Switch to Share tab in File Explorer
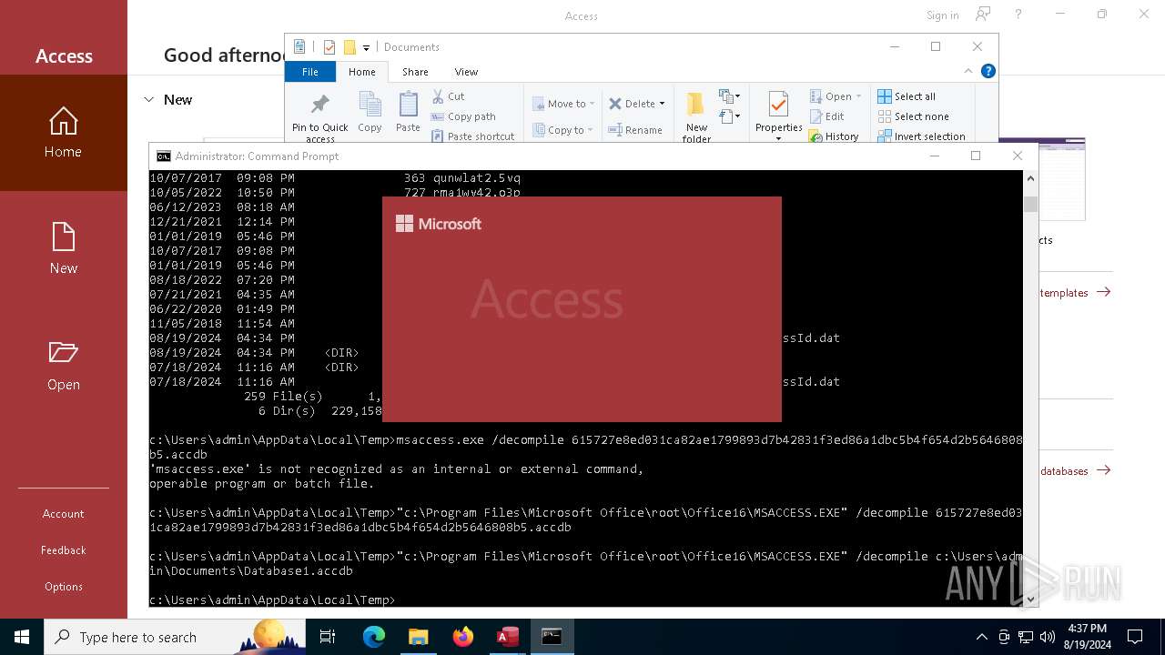 (x=415, y=72)
